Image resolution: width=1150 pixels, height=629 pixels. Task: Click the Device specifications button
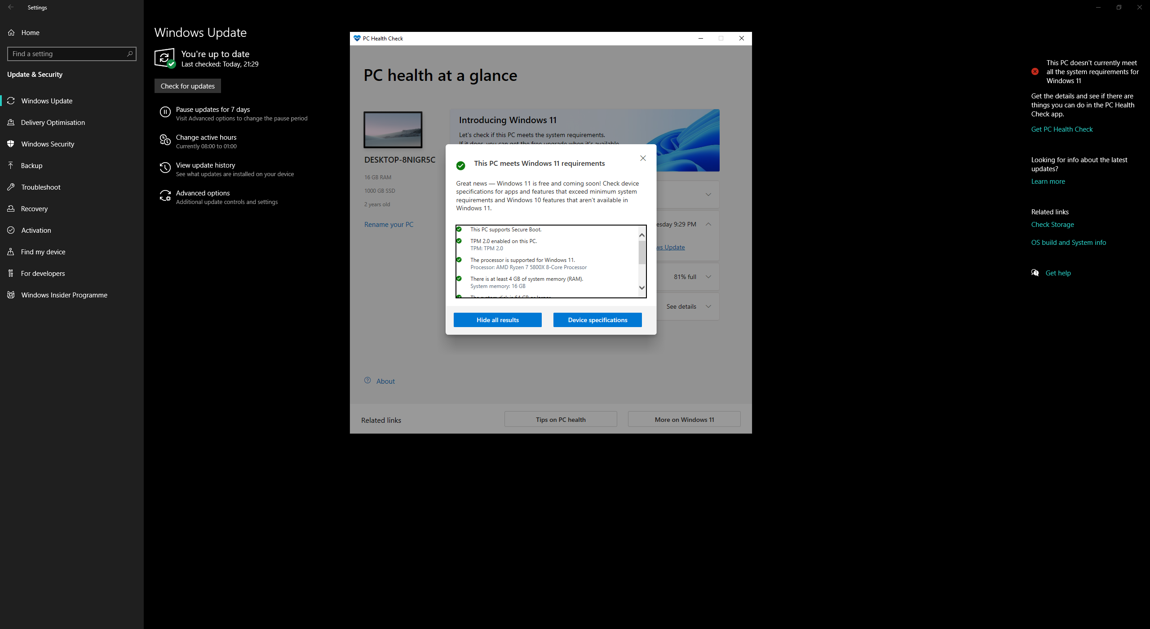[597, 320]
